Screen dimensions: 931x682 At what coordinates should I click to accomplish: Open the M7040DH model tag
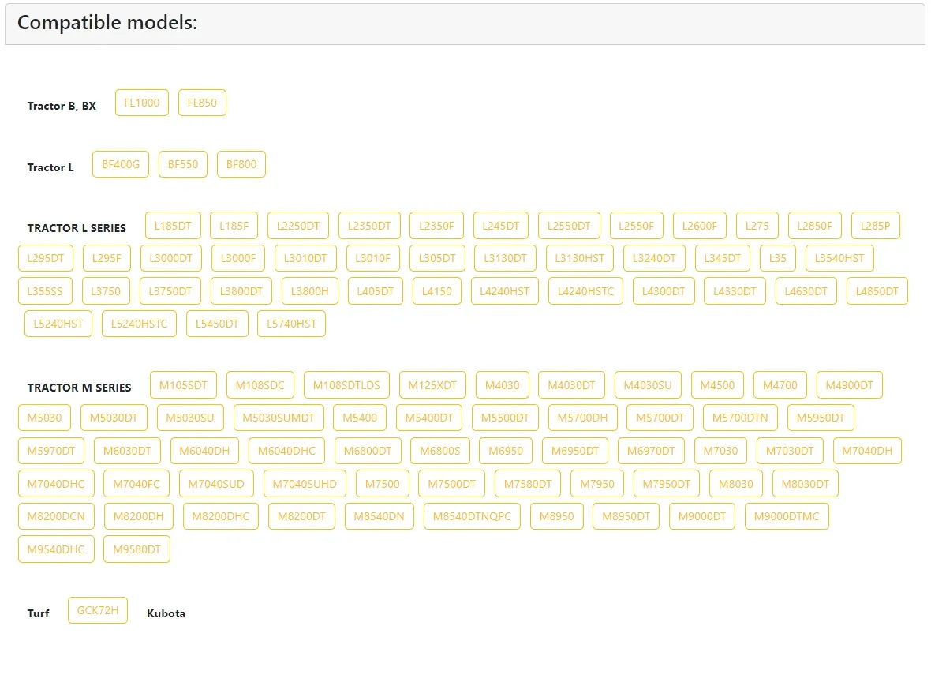coord(867,451)
